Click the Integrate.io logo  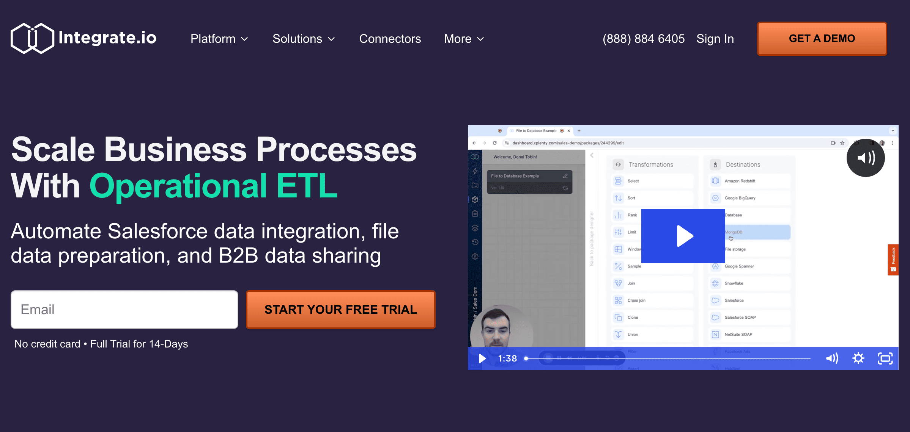(x=83, y=38)
